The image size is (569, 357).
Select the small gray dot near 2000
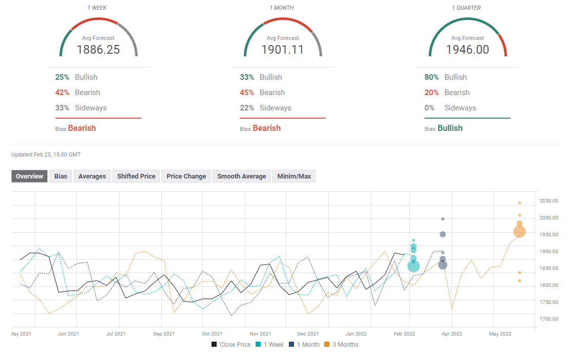442,219
